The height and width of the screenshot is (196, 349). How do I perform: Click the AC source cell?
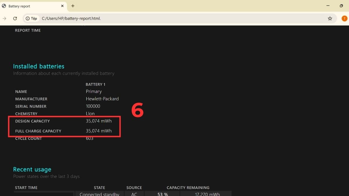[x=134, y=194]
